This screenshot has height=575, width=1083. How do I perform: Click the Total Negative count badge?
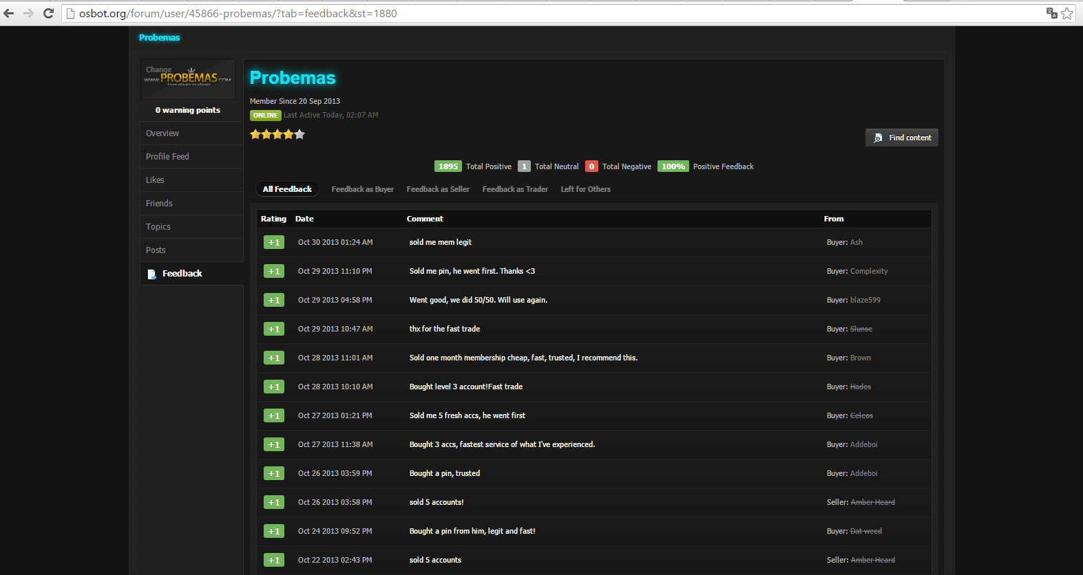(591, 166)
